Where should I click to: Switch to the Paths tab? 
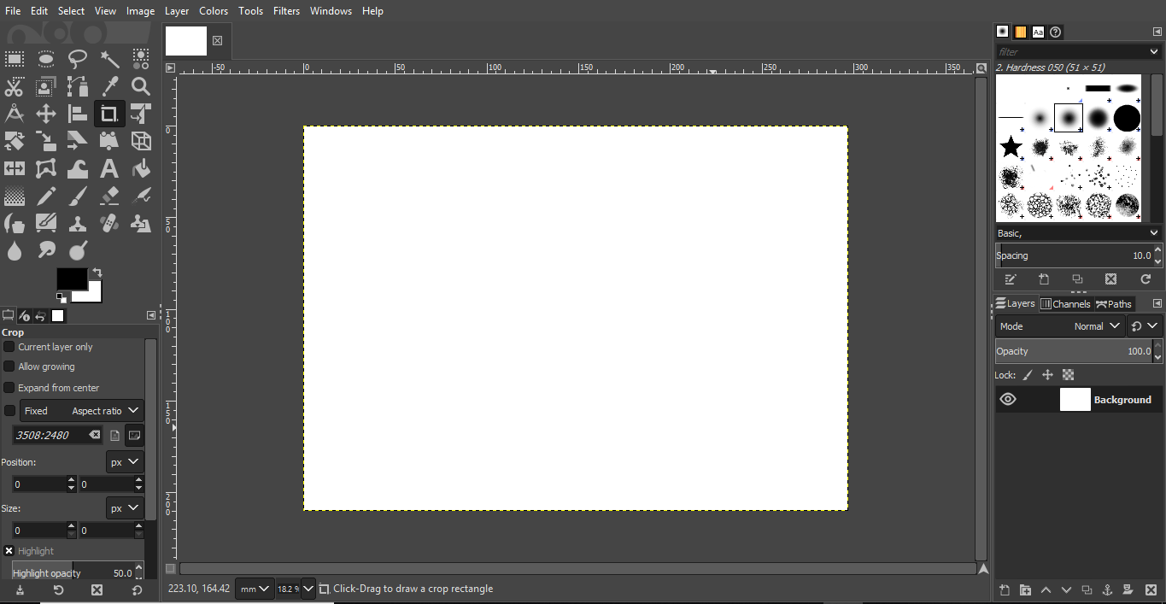click(x=1114, y=304)
